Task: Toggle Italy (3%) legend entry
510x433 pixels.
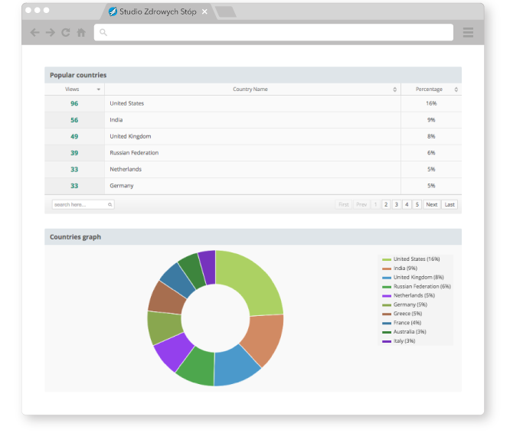Action: click(399, 341)
